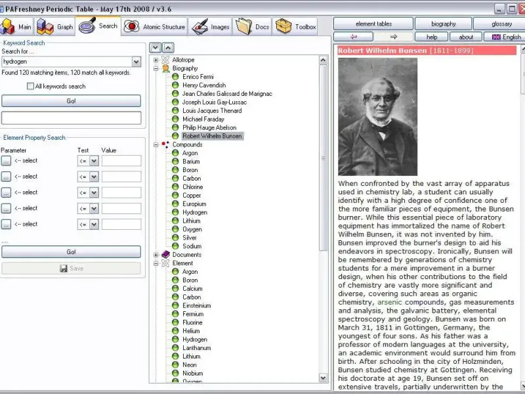The height and width of the screenshot is (394, 525).
Task: Open first parameter row Test operator dropdown
Action: [94, 161]
